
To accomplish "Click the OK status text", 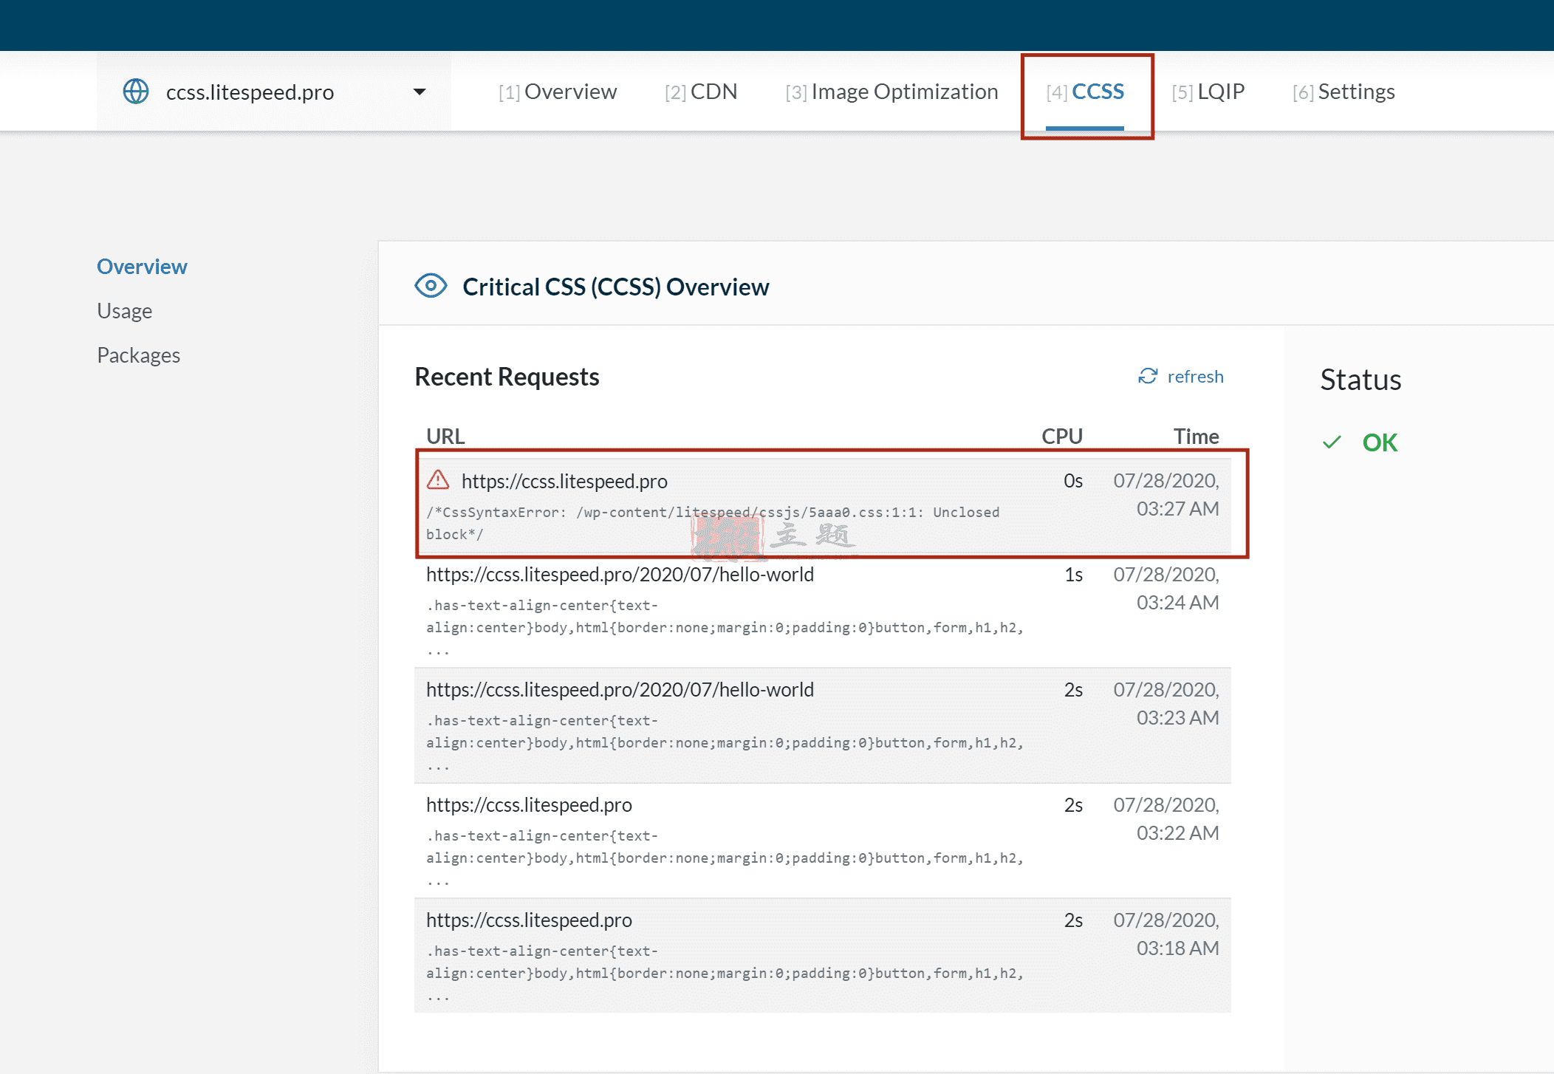I will tap(1380, 442).
